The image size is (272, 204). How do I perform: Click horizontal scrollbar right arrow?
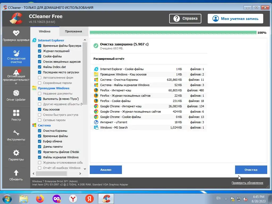click(80, 173)
